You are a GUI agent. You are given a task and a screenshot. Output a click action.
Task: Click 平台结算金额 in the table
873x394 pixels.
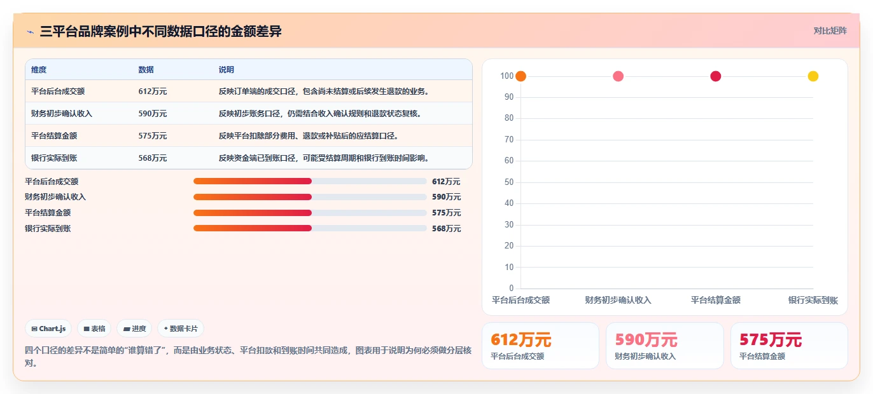pyautogui.click(x=54, y=136)
